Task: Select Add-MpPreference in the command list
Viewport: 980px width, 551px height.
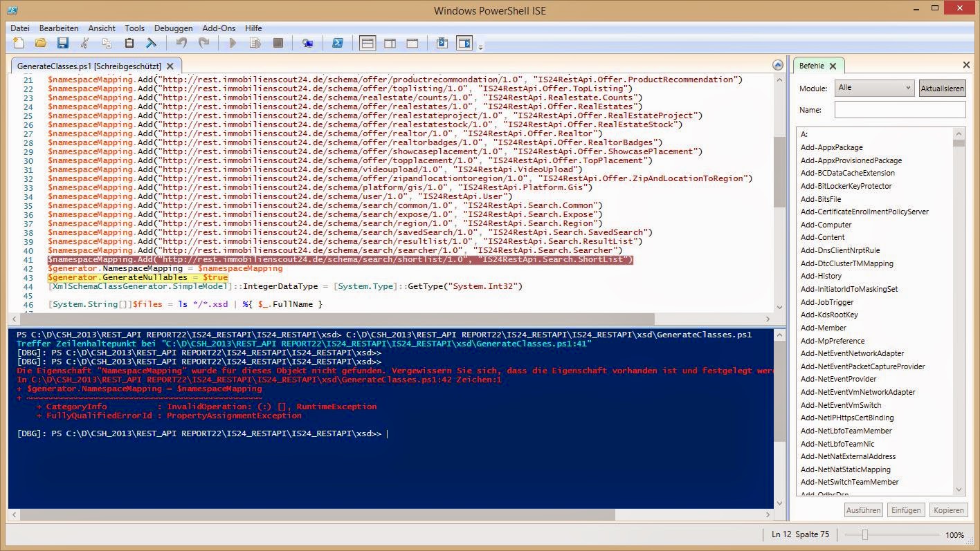Action: 833,341
